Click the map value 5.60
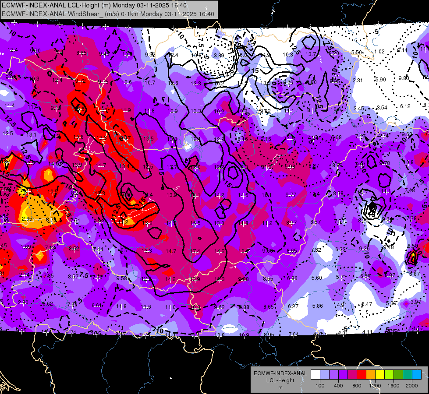 (316, 278)
